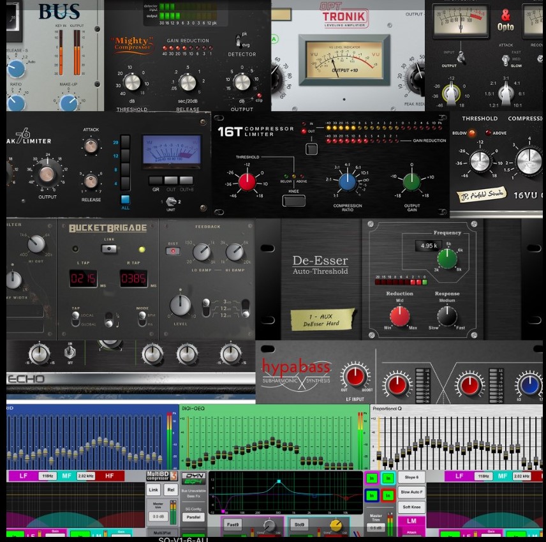Viewport: 546px width, 542px height.
Task: Toggle the In/Out button on 16T Compressor
Action: pyautogui.click(x=311, y=149)
